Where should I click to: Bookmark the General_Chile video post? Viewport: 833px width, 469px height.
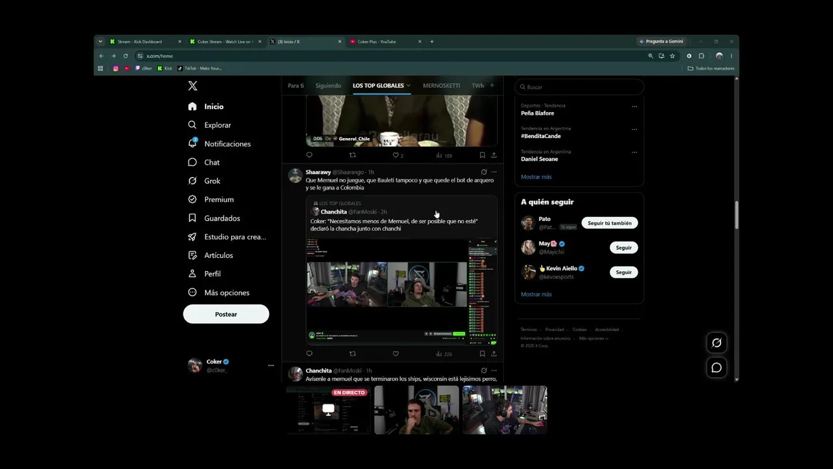pos(482,155)
